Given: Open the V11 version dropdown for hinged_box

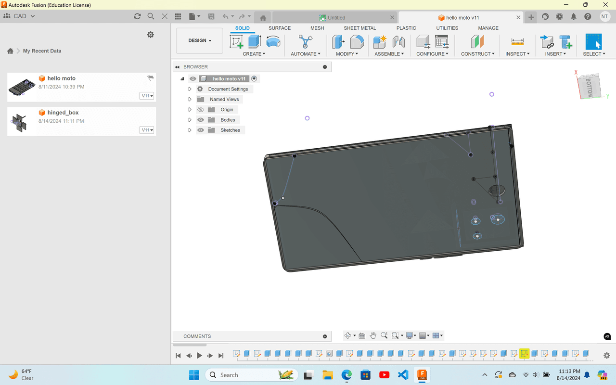Looking at the screenshot, I should click(x=147, y=130).
